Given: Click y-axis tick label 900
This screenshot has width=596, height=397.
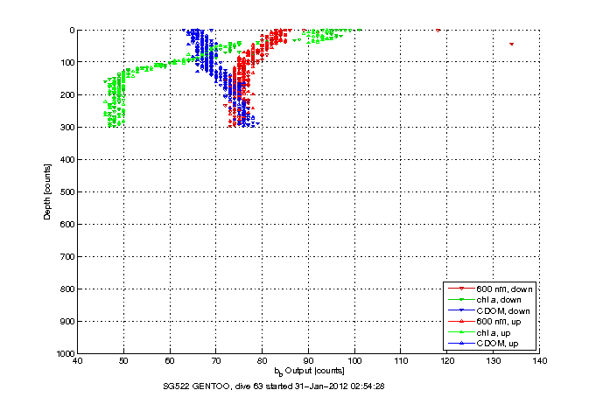Looking at the screenshot, I should pos(67,322).
